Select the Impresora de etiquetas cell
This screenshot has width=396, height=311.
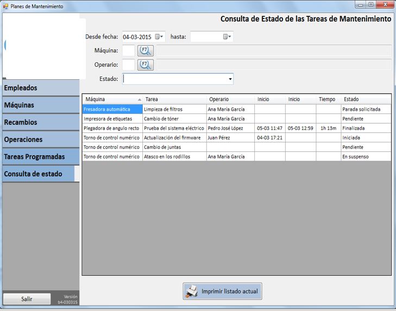click(x=112, y=119)
